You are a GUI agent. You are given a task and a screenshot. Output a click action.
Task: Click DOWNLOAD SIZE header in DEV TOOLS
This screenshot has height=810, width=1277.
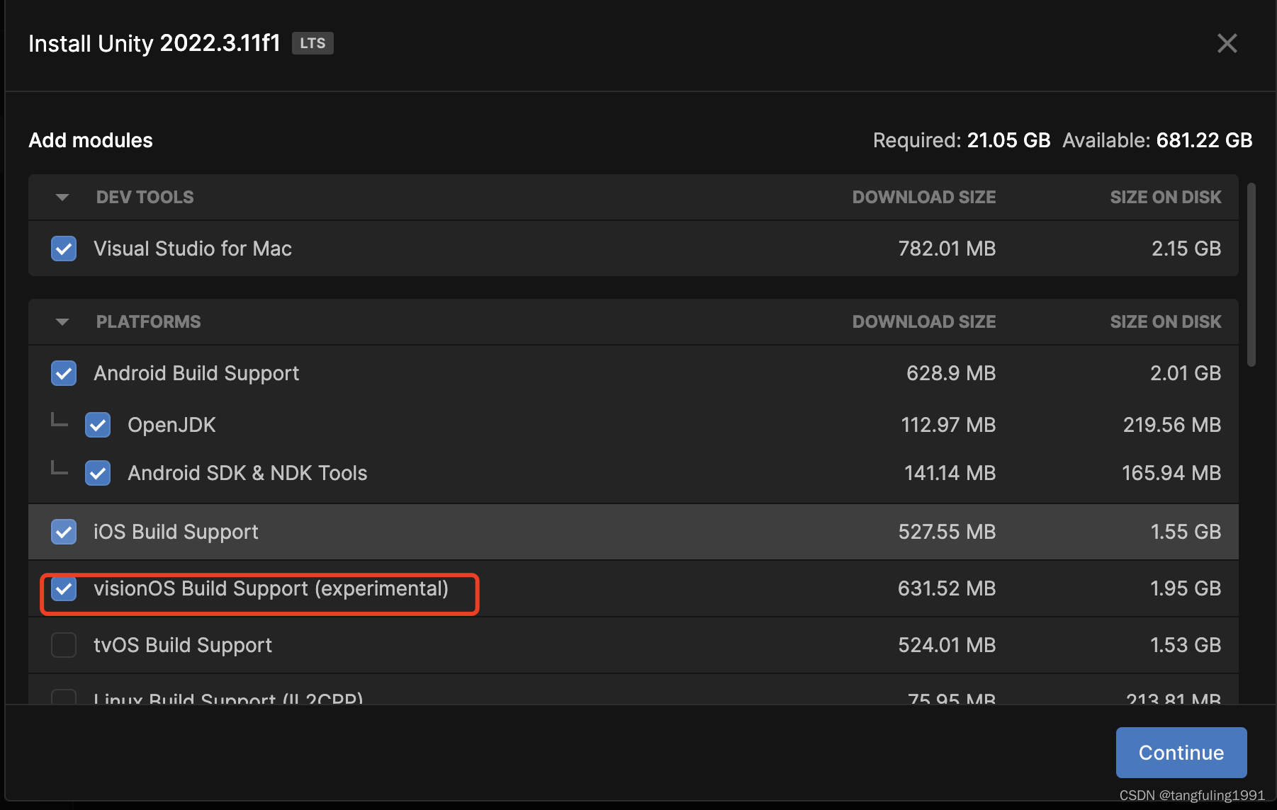[x=924, y=198]
